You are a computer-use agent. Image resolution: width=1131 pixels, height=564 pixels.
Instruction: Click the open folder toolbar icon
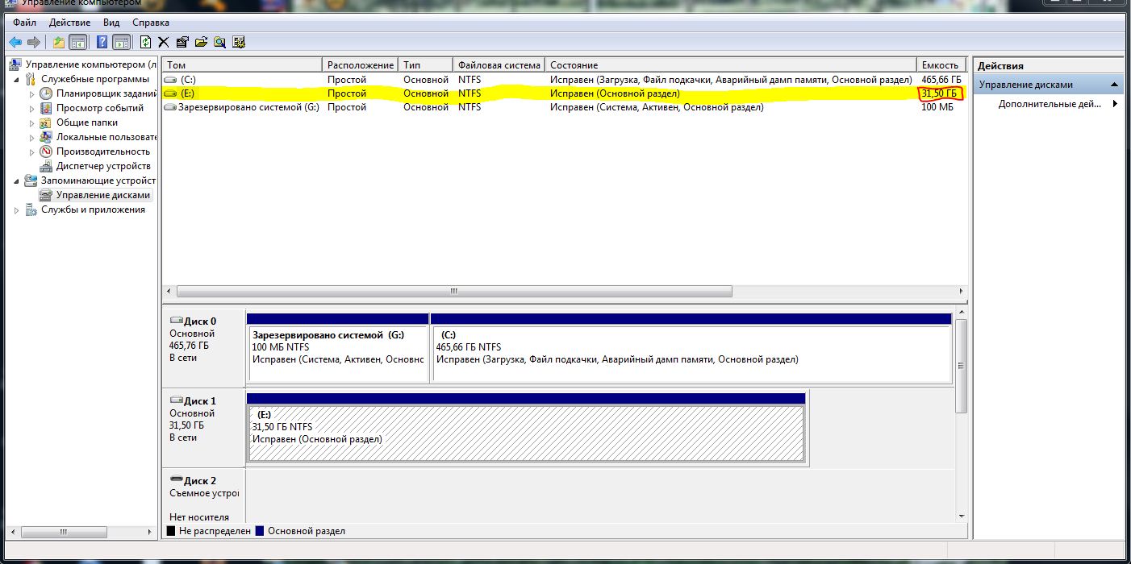(x=201, y=42)
